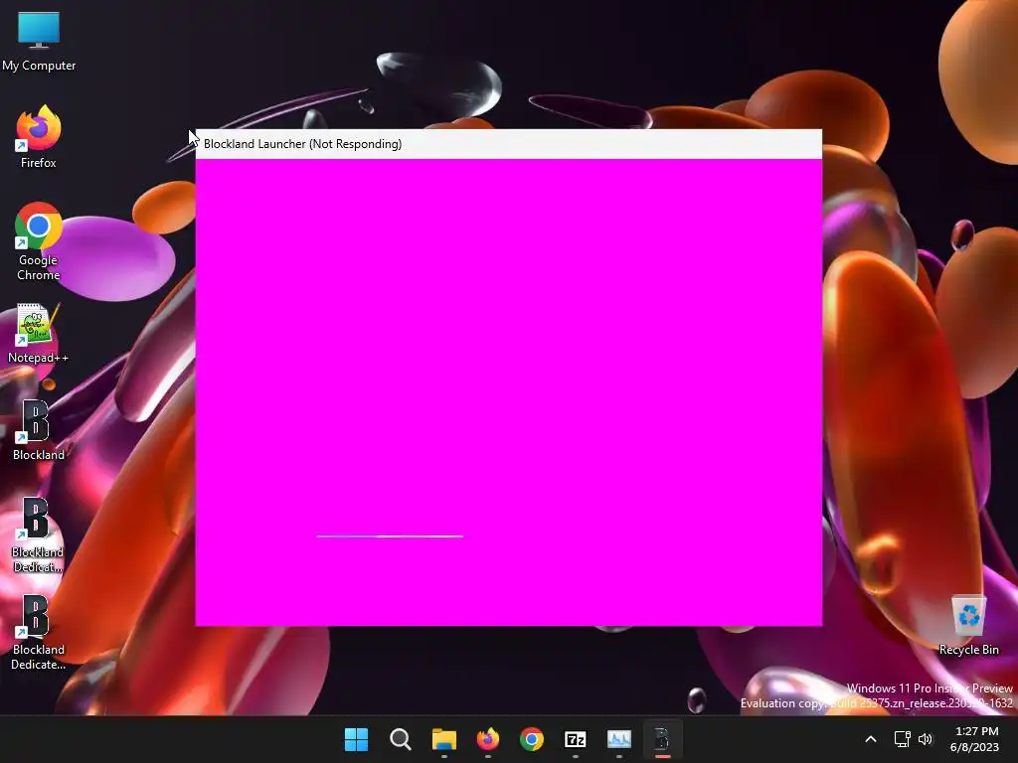
Task: Click the launcher loading progress bar
Action: pyautogui.click(x=390, y=535)
